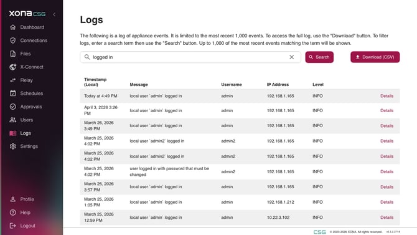
Task: Click the Logs page heading
Action: click(x=91, y=20)
